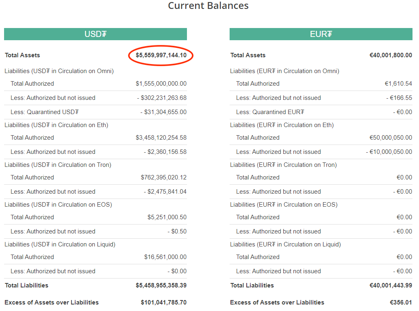419x311 pixels.
Task: Click the circled USD₮ Total Assets amount
Action: pyautogui.click(x=161, y=55)
